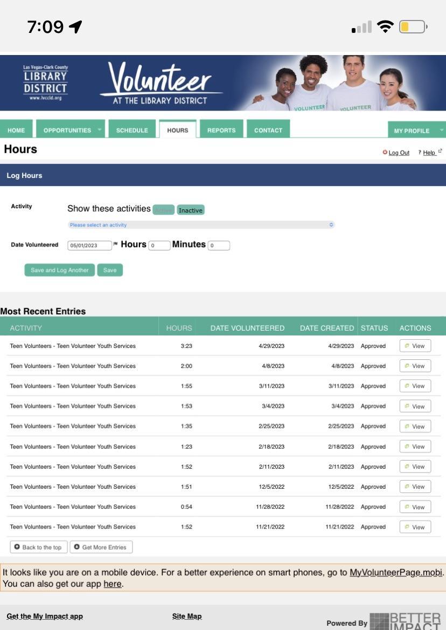The width and height of the screenshot is (446, 630).
Task: Click the Date Volunteered field
Action: [x=89, y=245]
